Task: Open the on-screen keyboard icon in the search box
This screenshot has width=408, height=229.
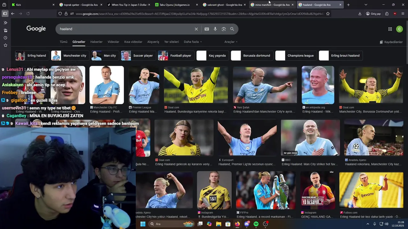Action: [x=207, y=29]
